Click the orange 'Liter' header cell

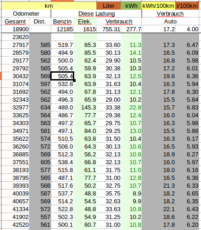click(x=108, y=6)
